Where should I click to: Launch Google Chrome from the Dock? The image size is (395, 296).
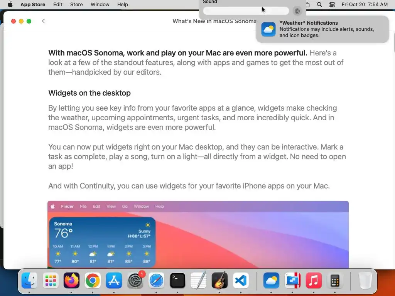93,280
